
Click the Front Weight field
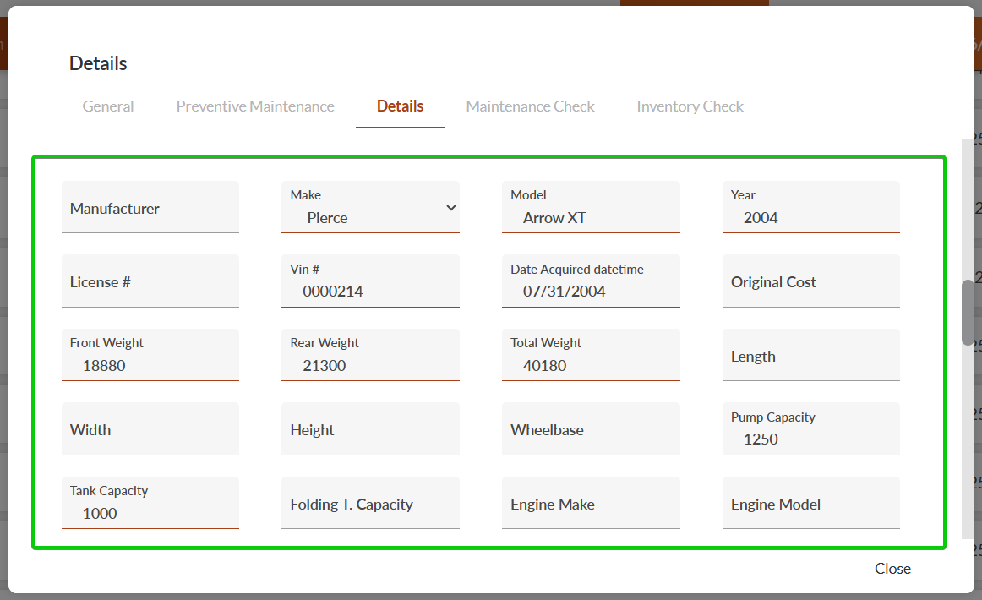click(150, 365)
